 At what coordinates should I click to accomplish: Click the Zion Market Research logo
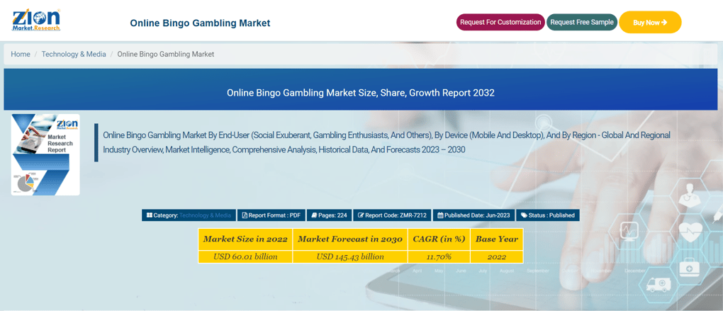(x=36, y=21)
